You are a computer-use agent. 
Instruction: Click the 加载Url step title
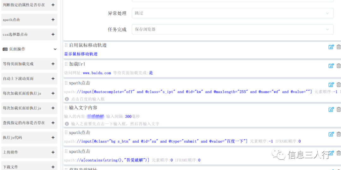77,64
